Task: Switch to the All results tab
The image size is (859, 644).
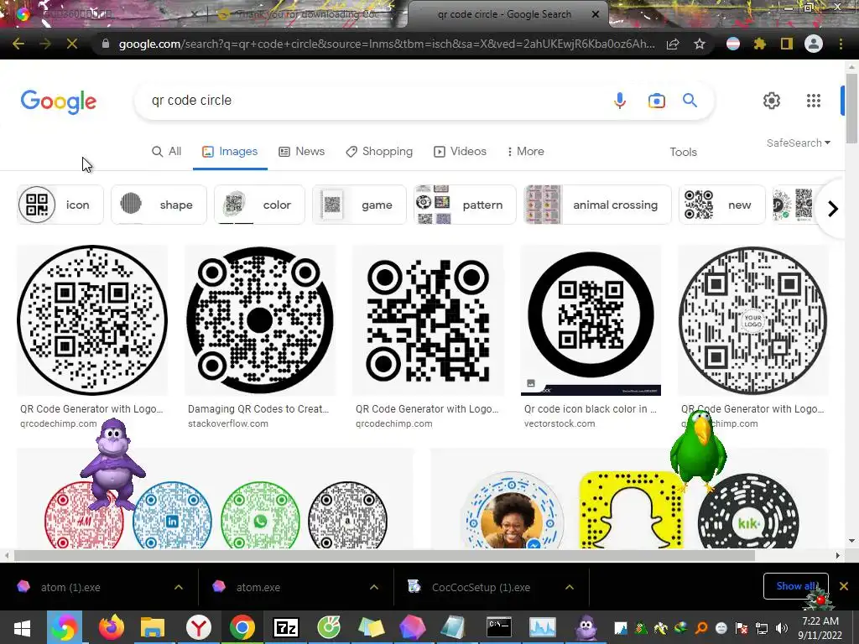Action: 167,152
